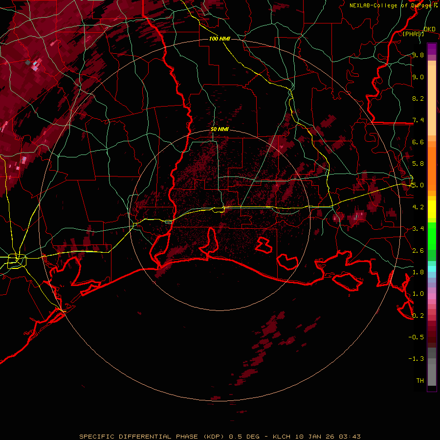The height and width of the screenshot is (440, 440).
Task: Click the 1.8 value on the color scale
Action: coord(418,272)
